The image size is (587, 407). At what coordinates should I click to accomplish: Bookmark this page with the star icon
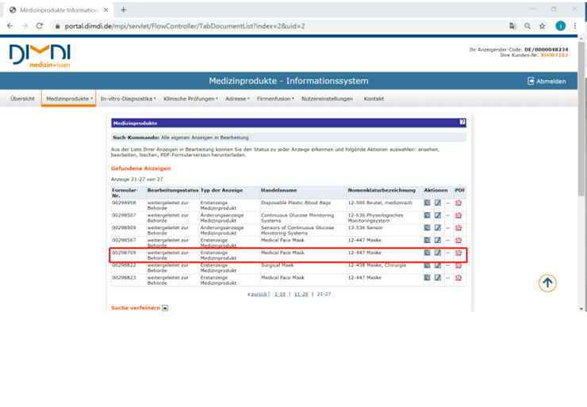[x=543, y=26]
